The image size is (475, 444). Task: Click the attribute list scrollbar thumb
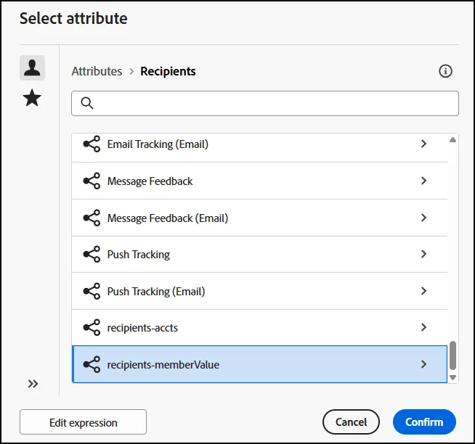pos(452,355)
